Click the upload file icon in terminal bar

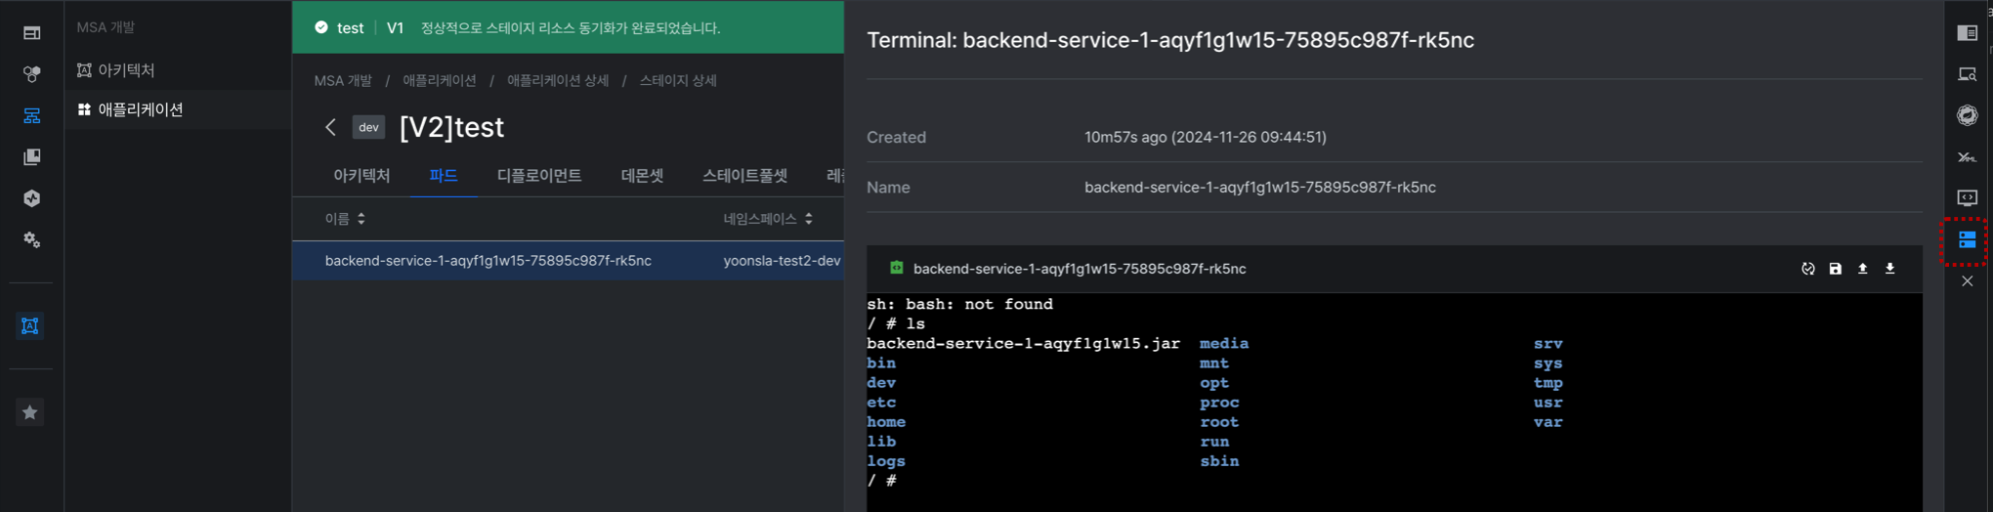click(1863, 269)
